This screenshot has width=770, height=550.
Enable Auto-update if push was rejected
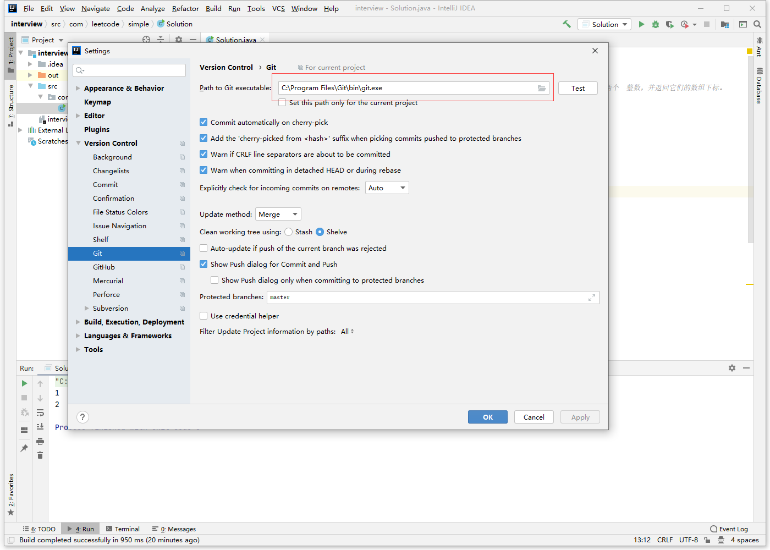204,248
